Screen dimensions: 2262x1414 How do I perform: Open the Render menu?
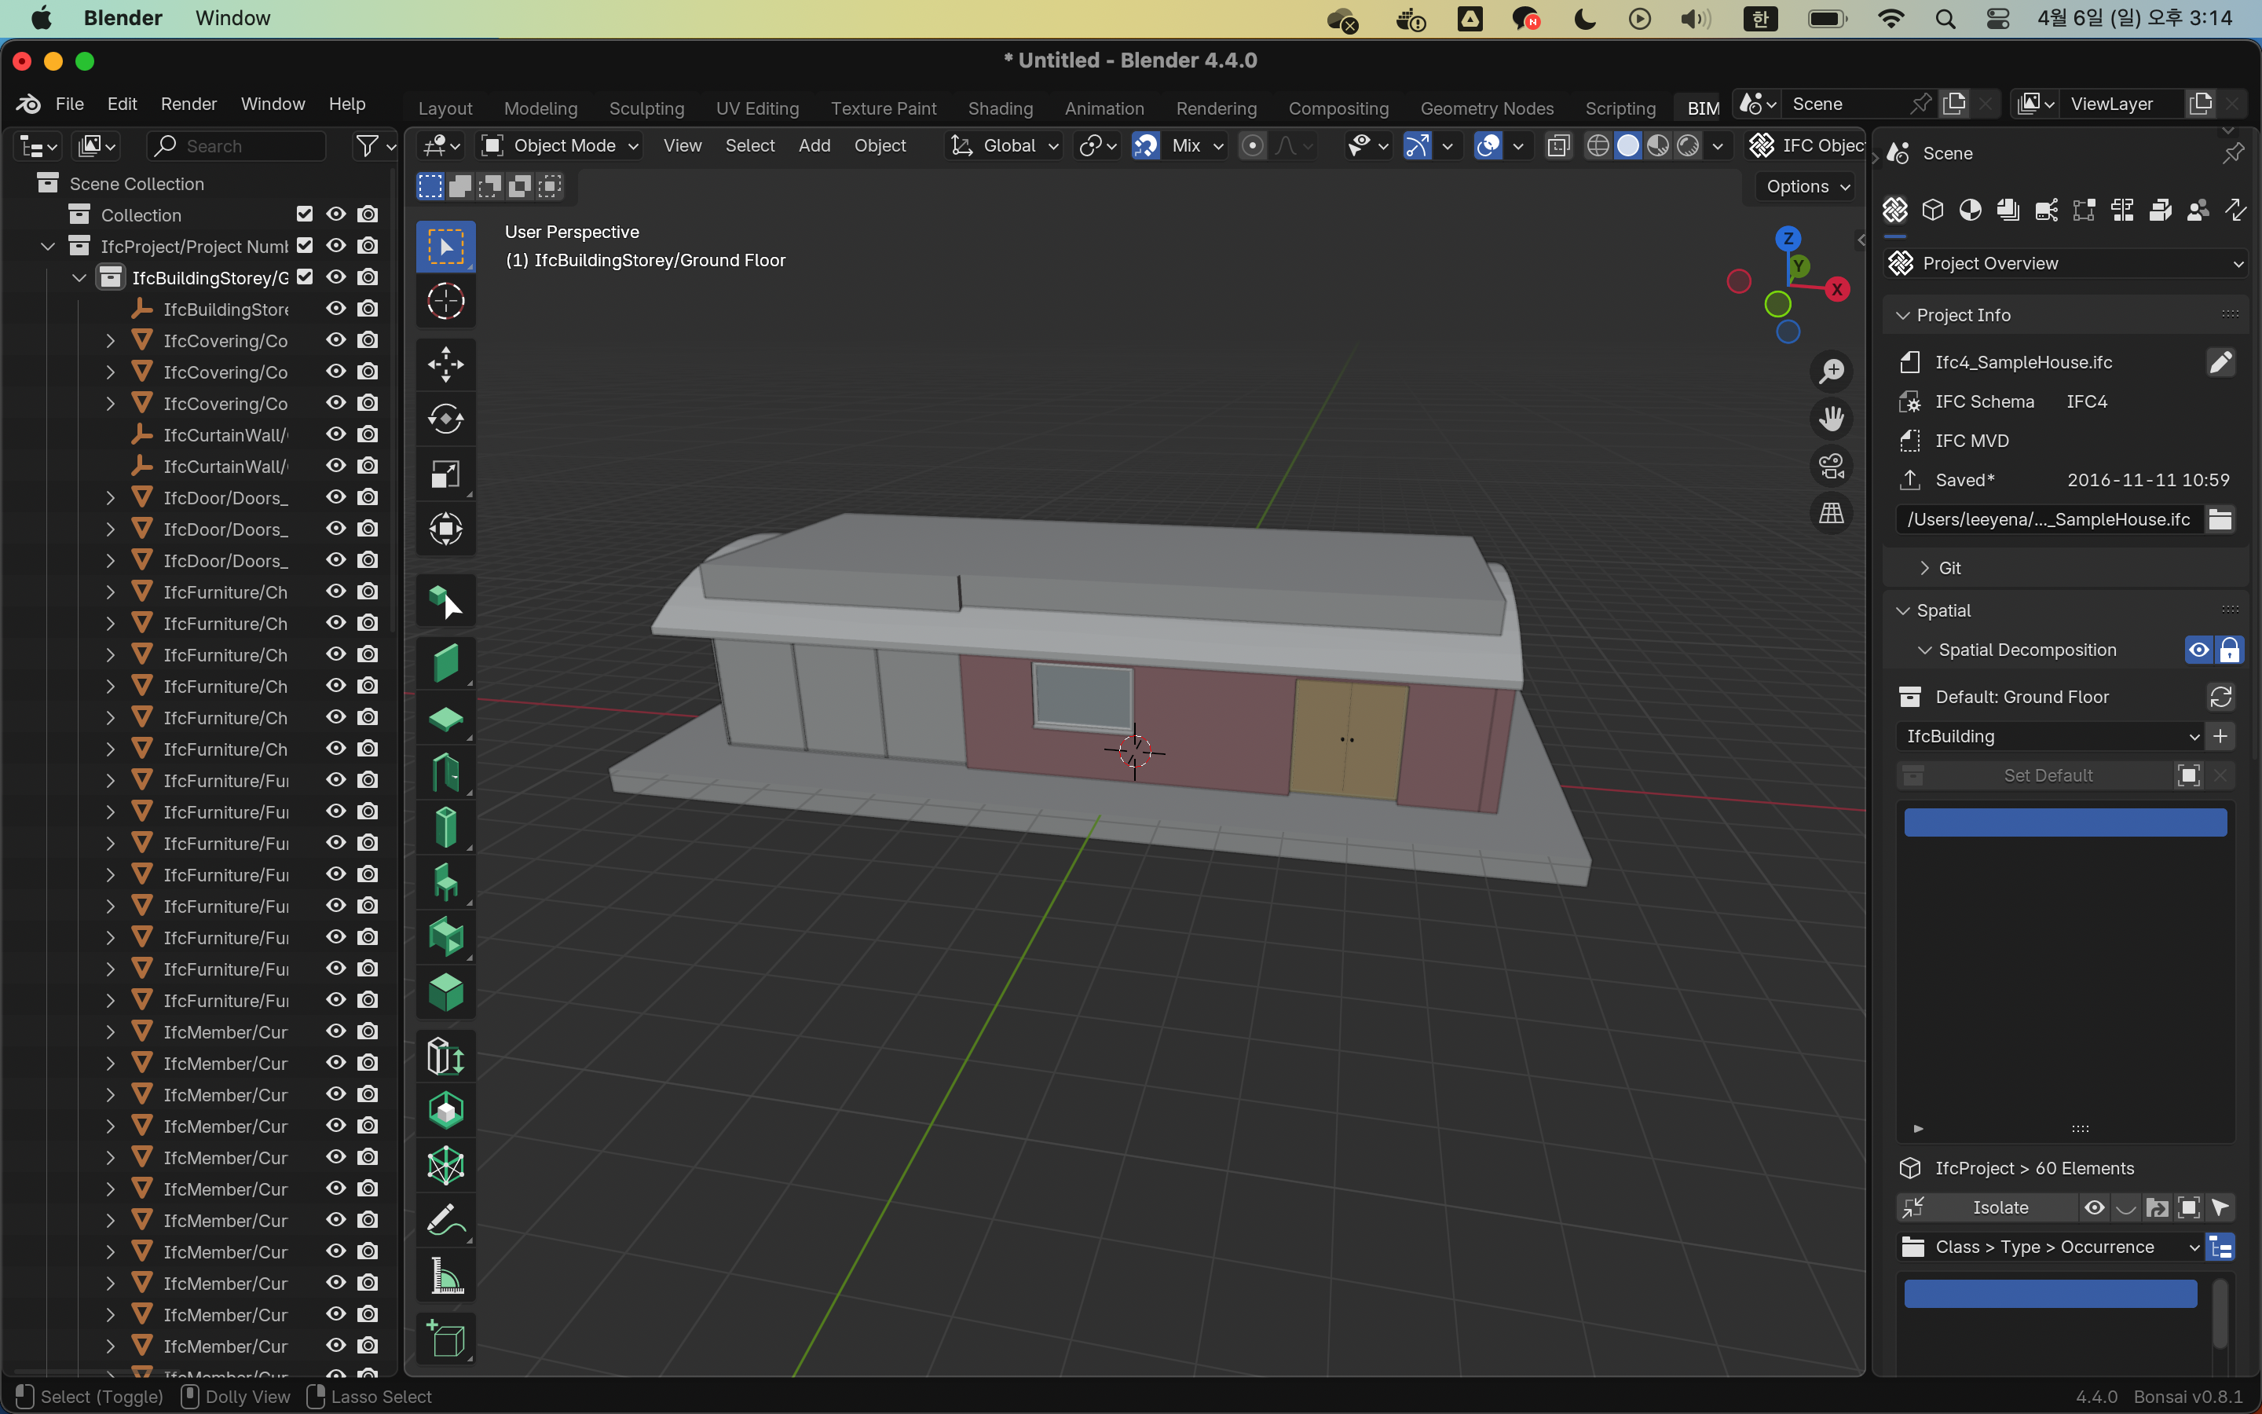click(x=188, y=104)
